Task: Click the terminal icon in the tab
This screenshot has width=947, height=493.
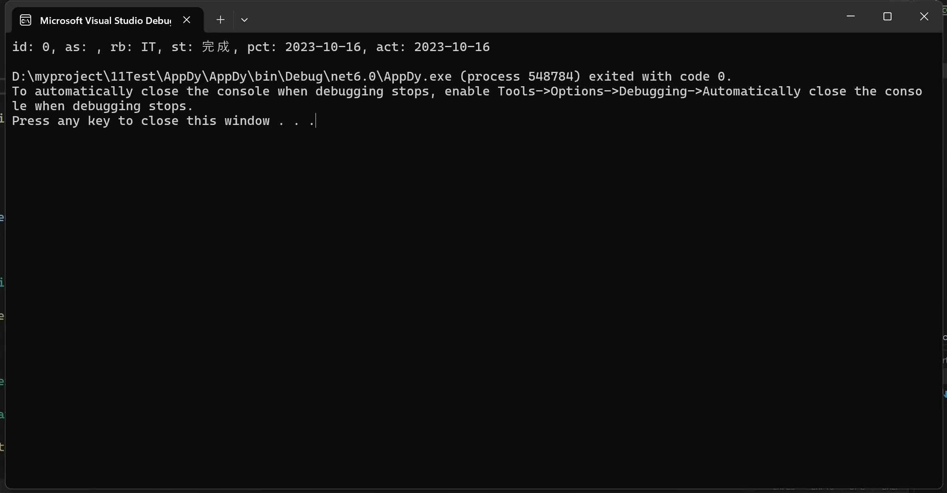Action: pos(26,20)
